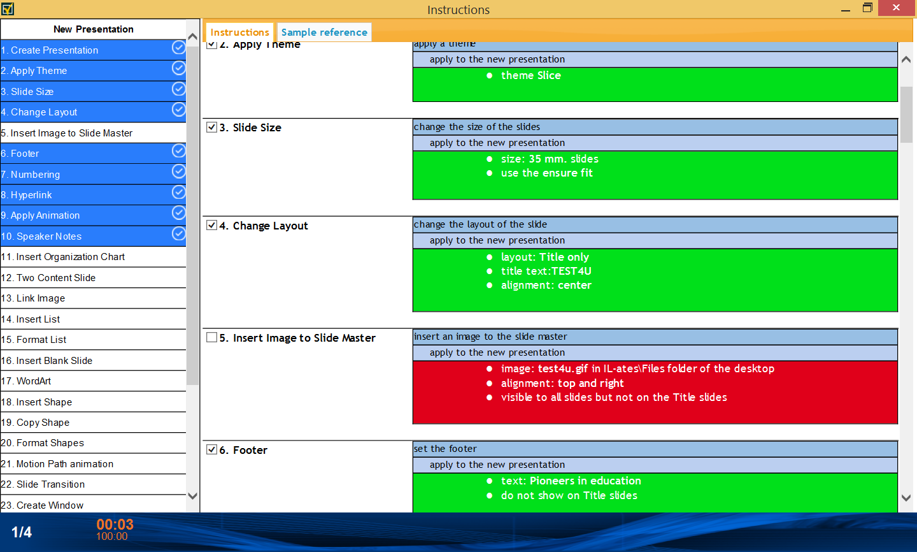Click 'alignment: top and right' instruction
Screen dimensions: 917x552
562,383
